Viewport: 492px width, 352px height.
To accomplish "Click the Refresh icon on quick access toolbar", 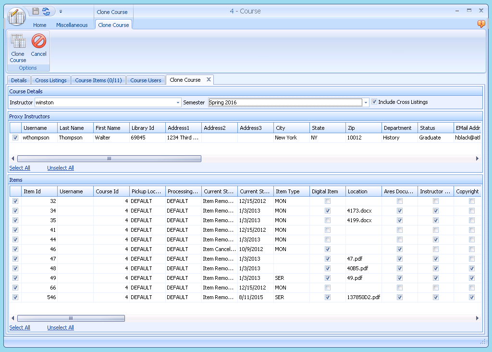I will click(45, 11).
